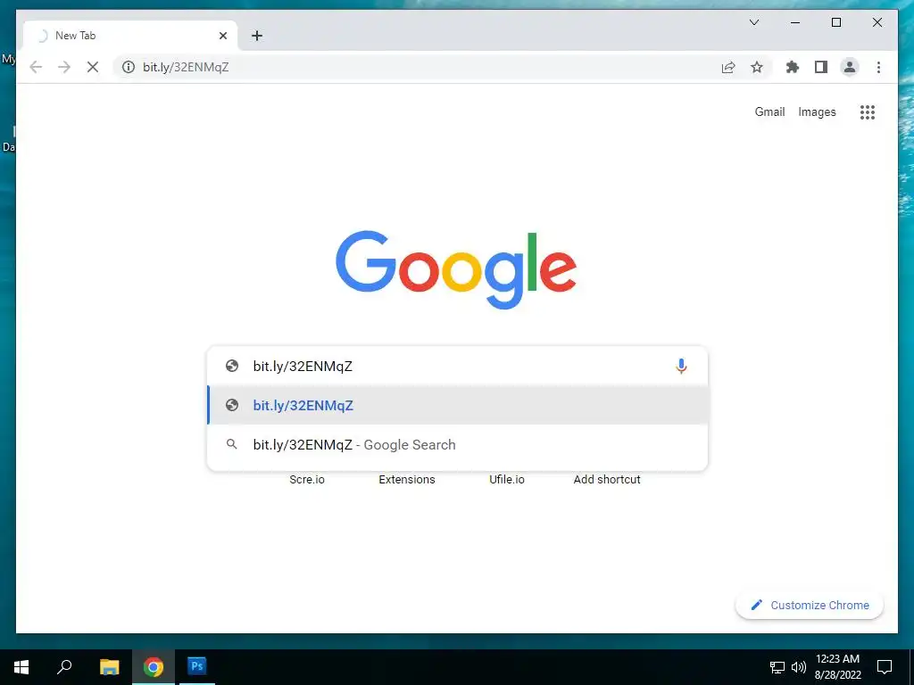914x685 pixels.
Task: Open the Scre.io shortcut
Action: (307, 479)
